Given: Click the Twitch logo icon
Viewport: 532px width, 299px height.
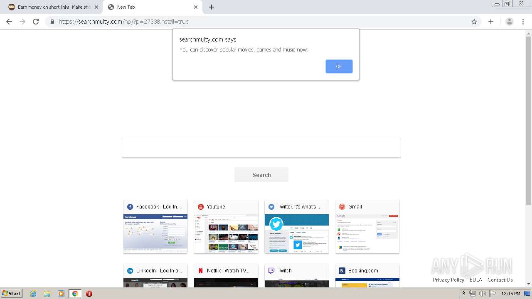Looking at the screenshot, I should 271,271.
